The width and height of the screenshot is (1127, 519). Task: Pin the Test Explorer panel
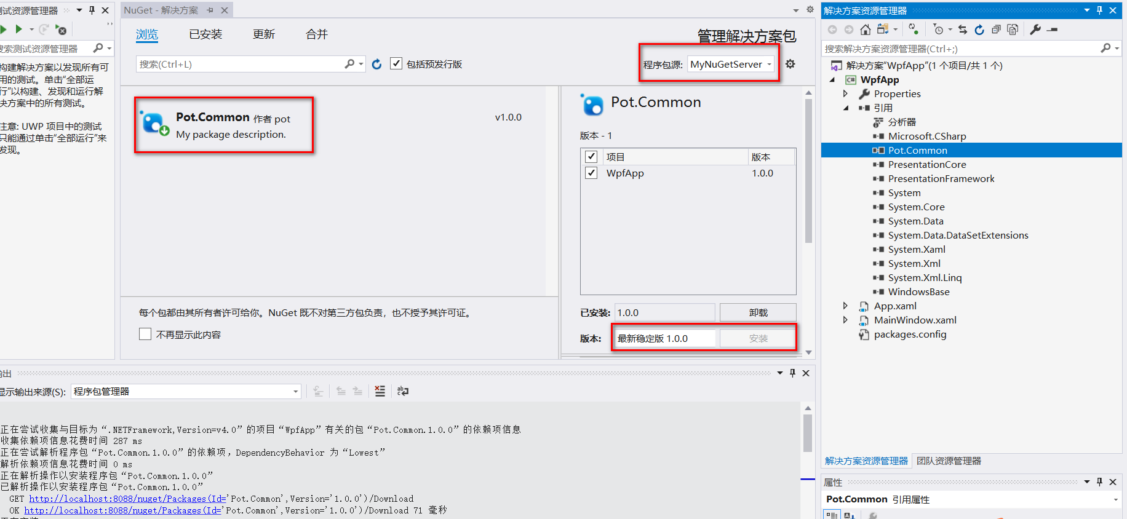pos(92,10)
